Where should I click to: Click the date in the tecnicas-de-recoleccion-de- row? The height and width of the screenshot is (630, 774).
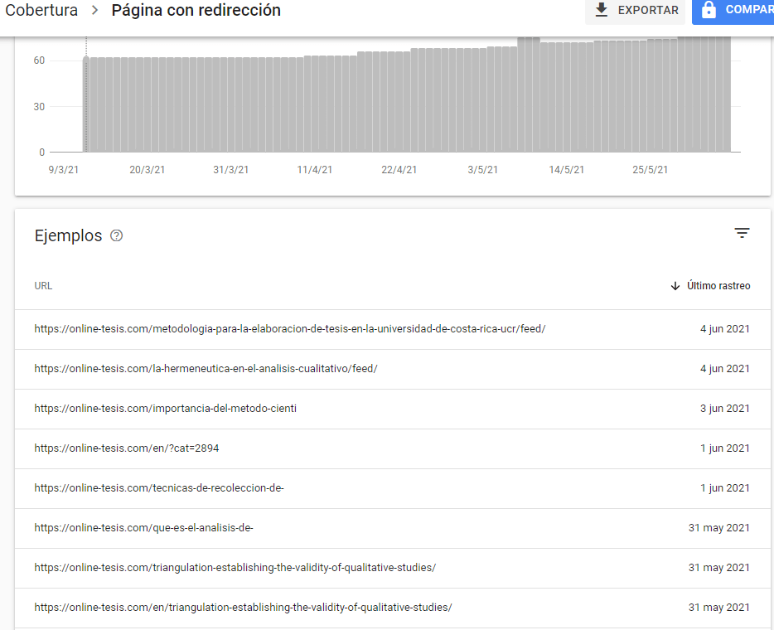pos(724,488)
